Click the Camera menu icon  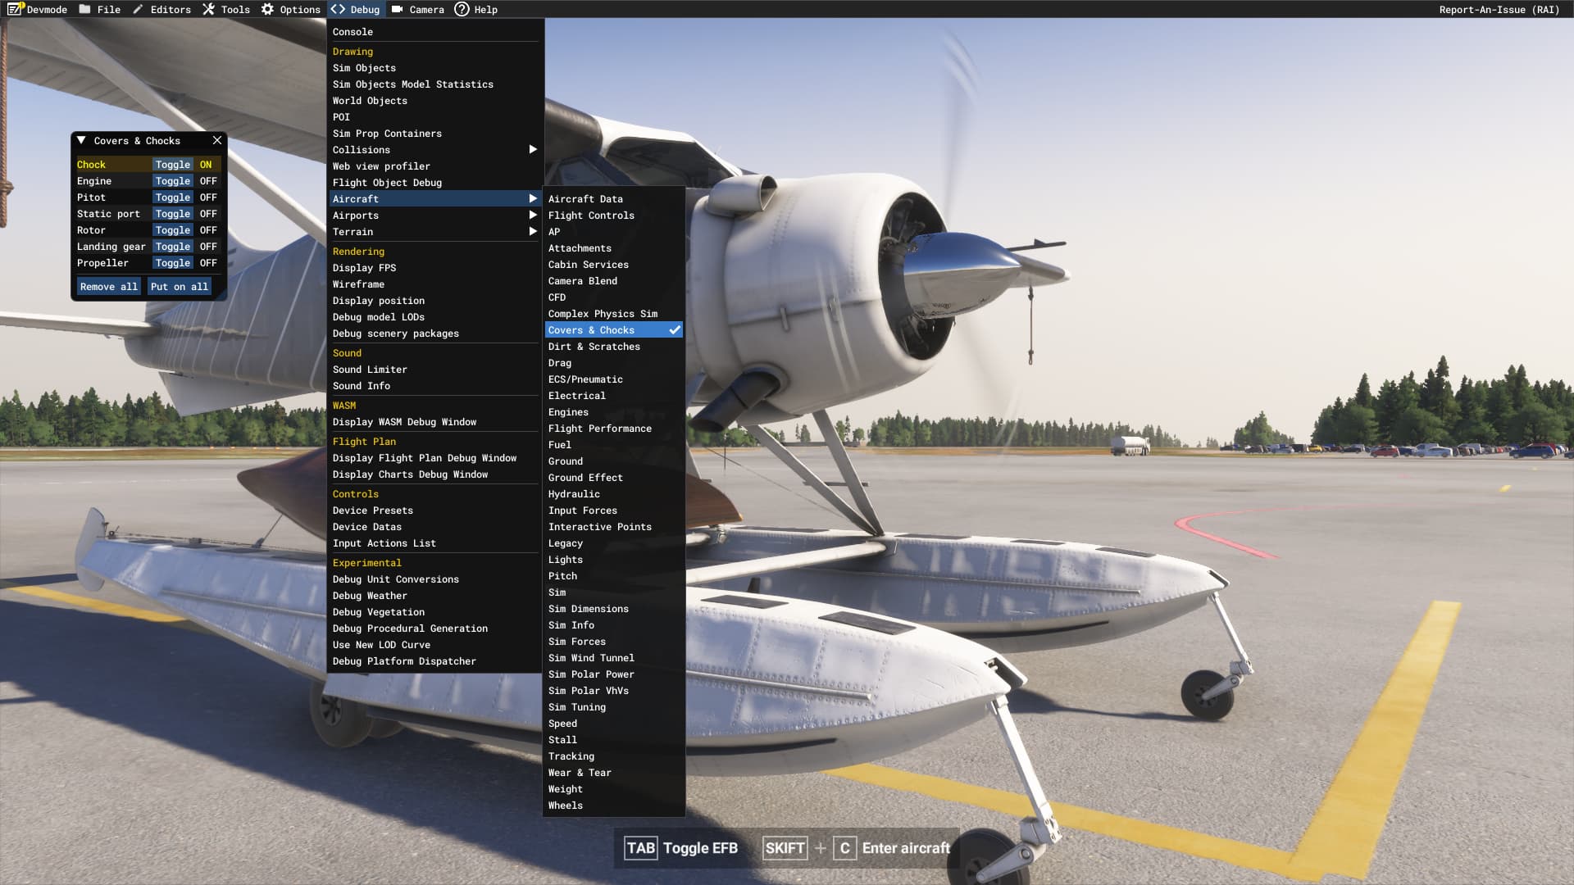[x=398, y=9]
